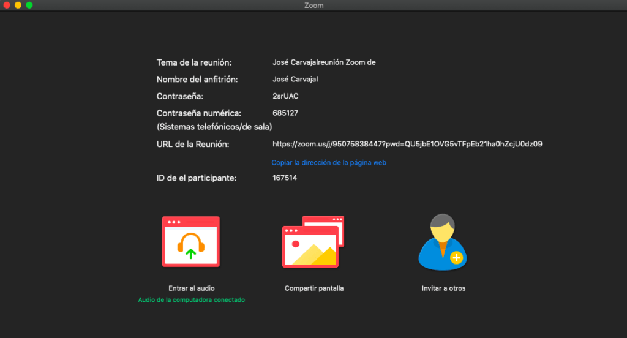Click the host name José Carvajal value
Image resolution: width=627 pixels, height=338 pixels.
click(295, 79)
